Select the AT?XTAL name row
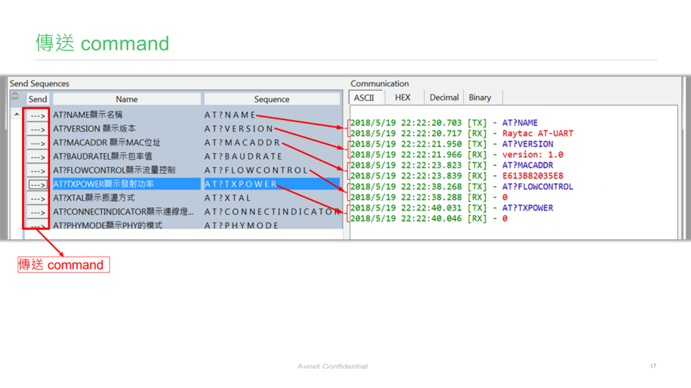The height and width of the screenshot is (388, 691). 94,198
